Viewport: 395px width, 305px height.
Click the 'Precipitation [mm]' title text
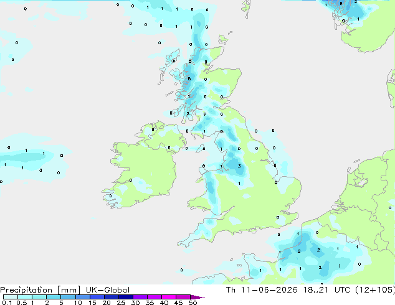tap(40, 290)
